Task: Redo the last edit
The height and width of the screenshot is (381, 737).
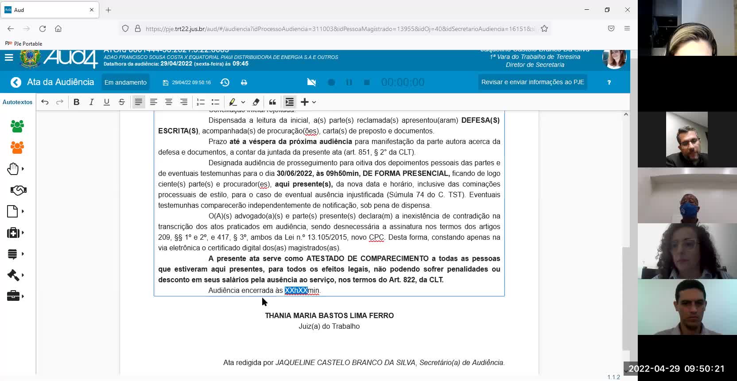Action: 60,102
